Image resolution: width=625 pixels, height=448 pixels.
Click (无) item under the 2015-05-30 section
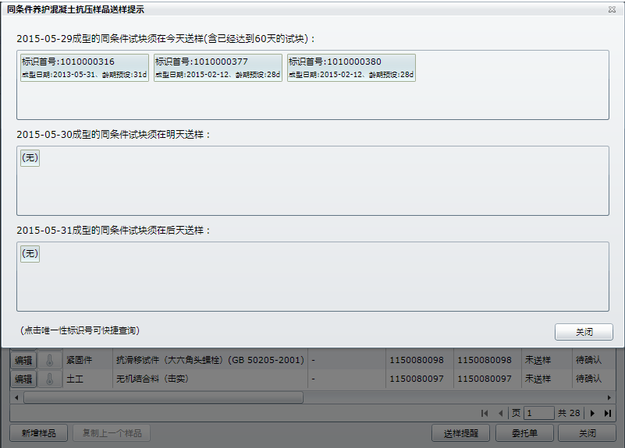30,158
